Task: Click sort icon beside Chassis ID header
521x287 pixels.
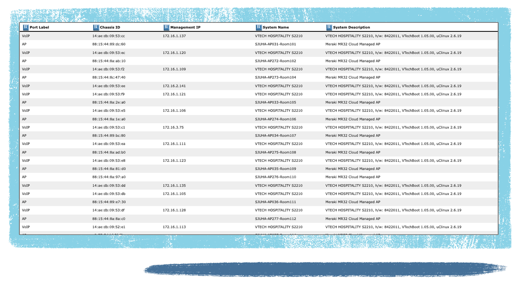Action: [x=96, y=27]
